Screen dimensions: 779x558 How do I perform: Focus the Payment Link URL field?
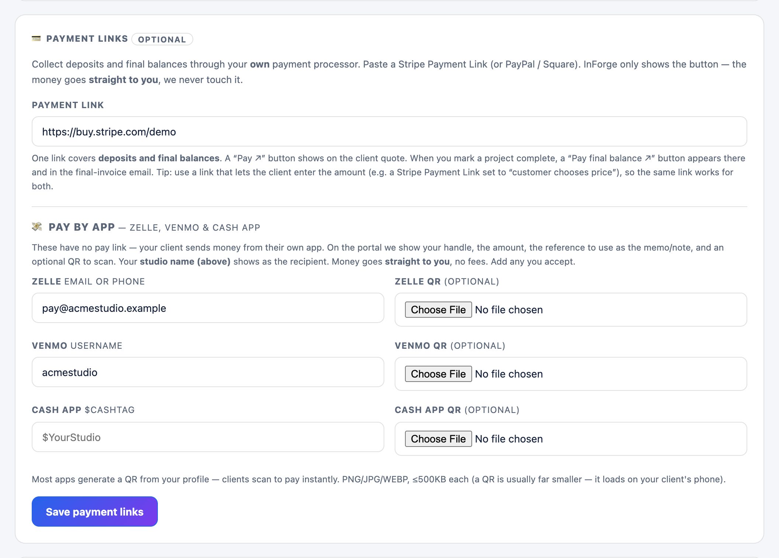pyautogui.click(x=389, y=131)
